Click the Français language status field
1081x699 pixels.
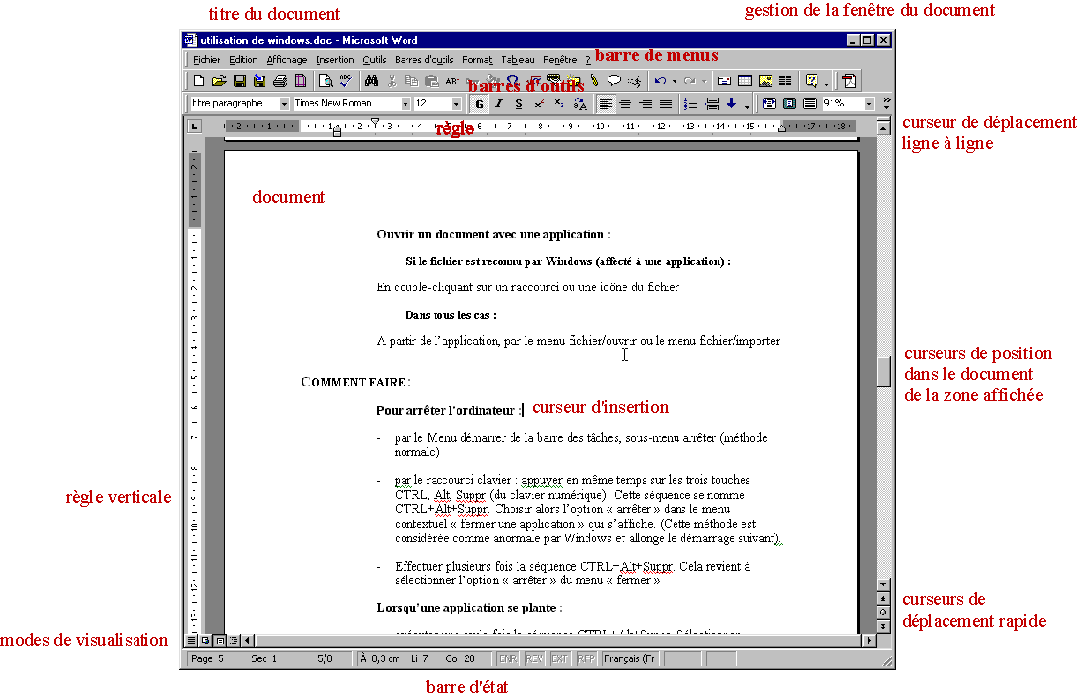(630, 659)
